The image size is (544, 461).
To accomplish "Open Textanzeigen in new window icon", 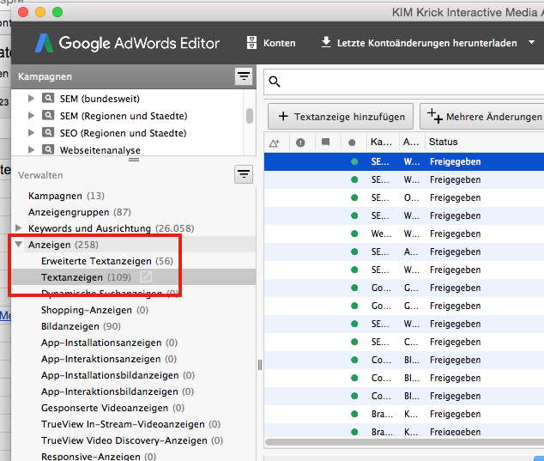I will (x=146, y=276).
